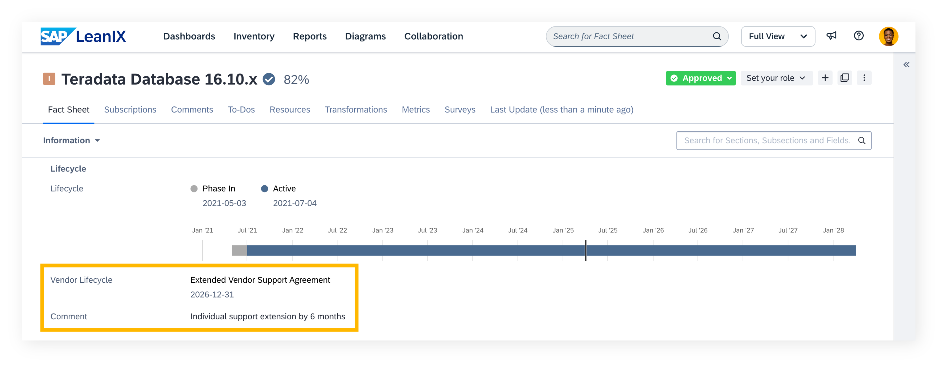Click the SAP LeanIX logo

83,36
